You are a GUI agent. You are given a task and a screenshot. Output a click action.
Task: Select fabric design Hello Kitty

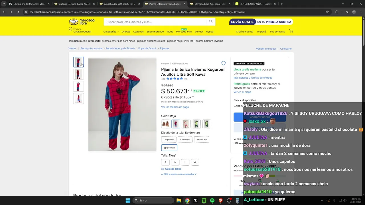(202, 140)
